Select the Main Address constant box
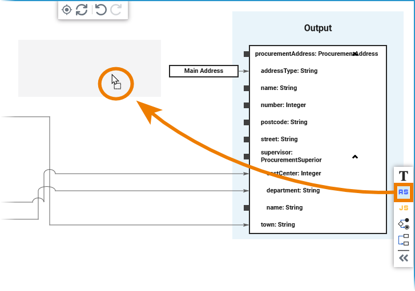415x291 pixels. pyautogui.click(x=204, y=71)
